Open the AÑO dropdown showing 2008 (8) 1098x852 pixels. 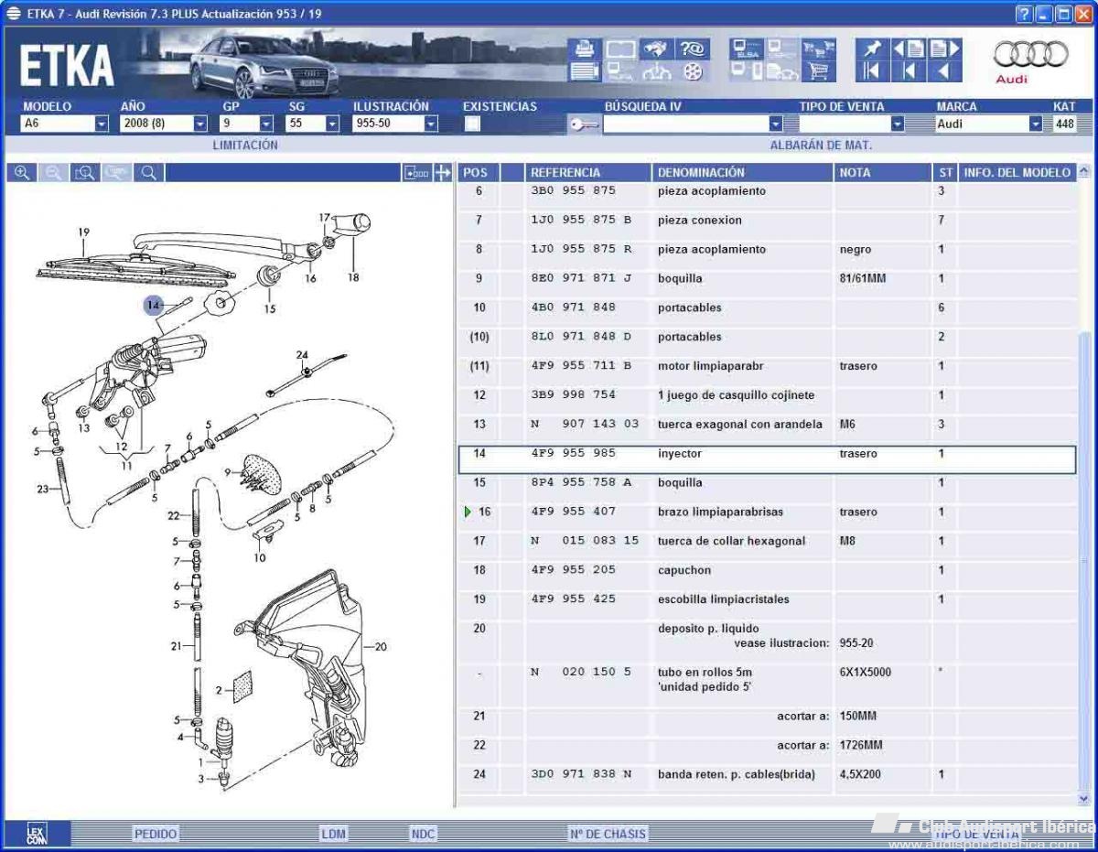[164, 124]
